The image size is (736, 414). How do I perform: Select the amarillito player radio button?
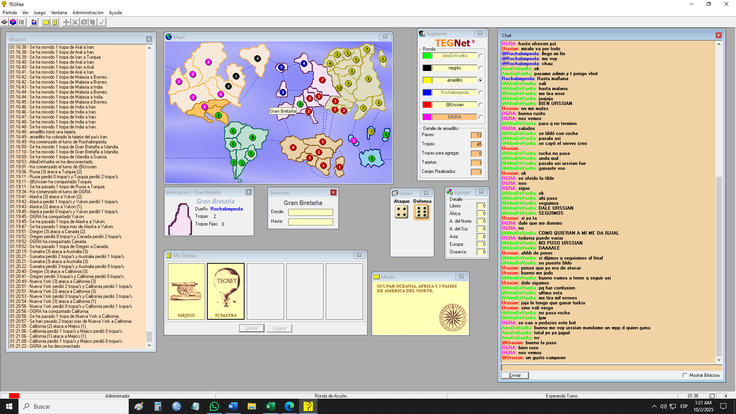pos(480,80)
